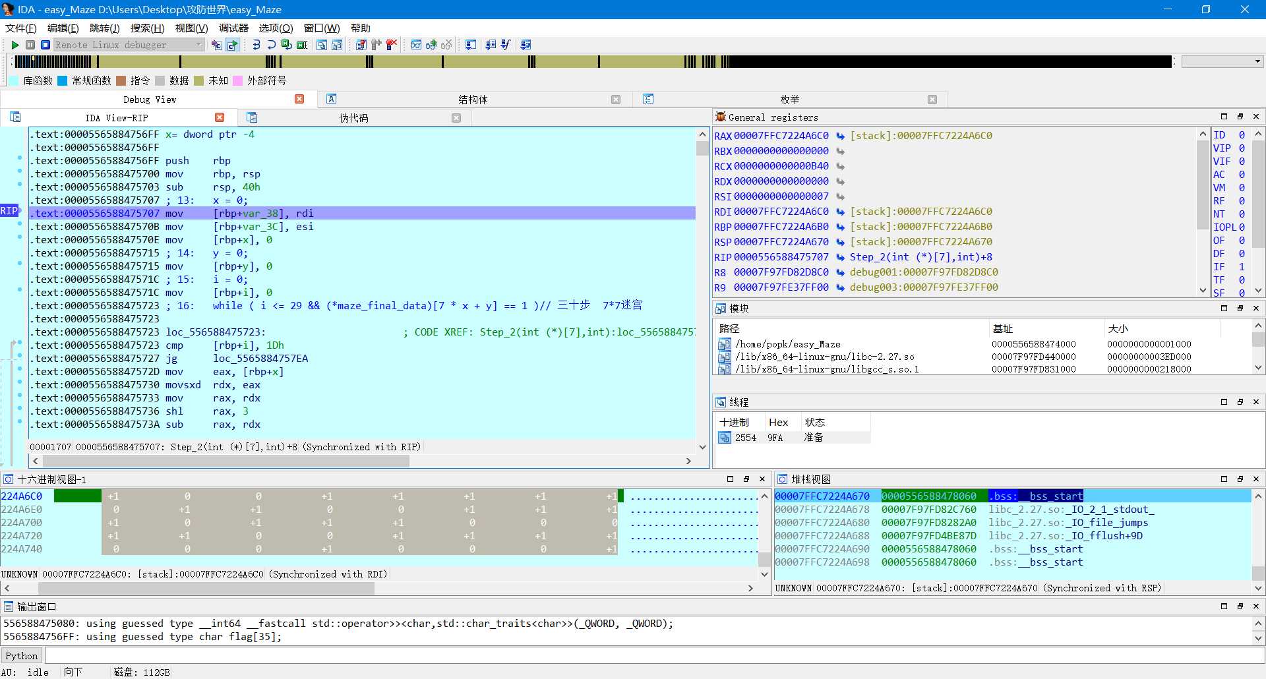Toggle breakpoint dot at [rbp+var_3C], esi line
Viewport: 1266px width, 679px height.
pyautogui.click(x=20, y=224)
